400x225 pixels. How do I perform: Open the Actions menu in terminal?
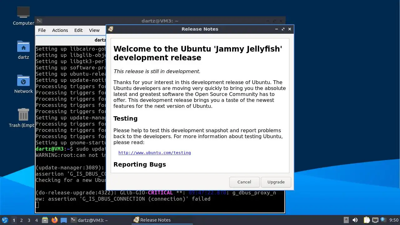click(60, 30)
